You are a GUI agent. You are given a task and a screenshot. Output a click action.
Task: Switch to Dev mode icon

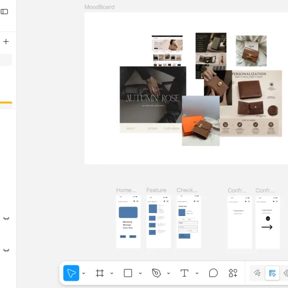[286, 273]
